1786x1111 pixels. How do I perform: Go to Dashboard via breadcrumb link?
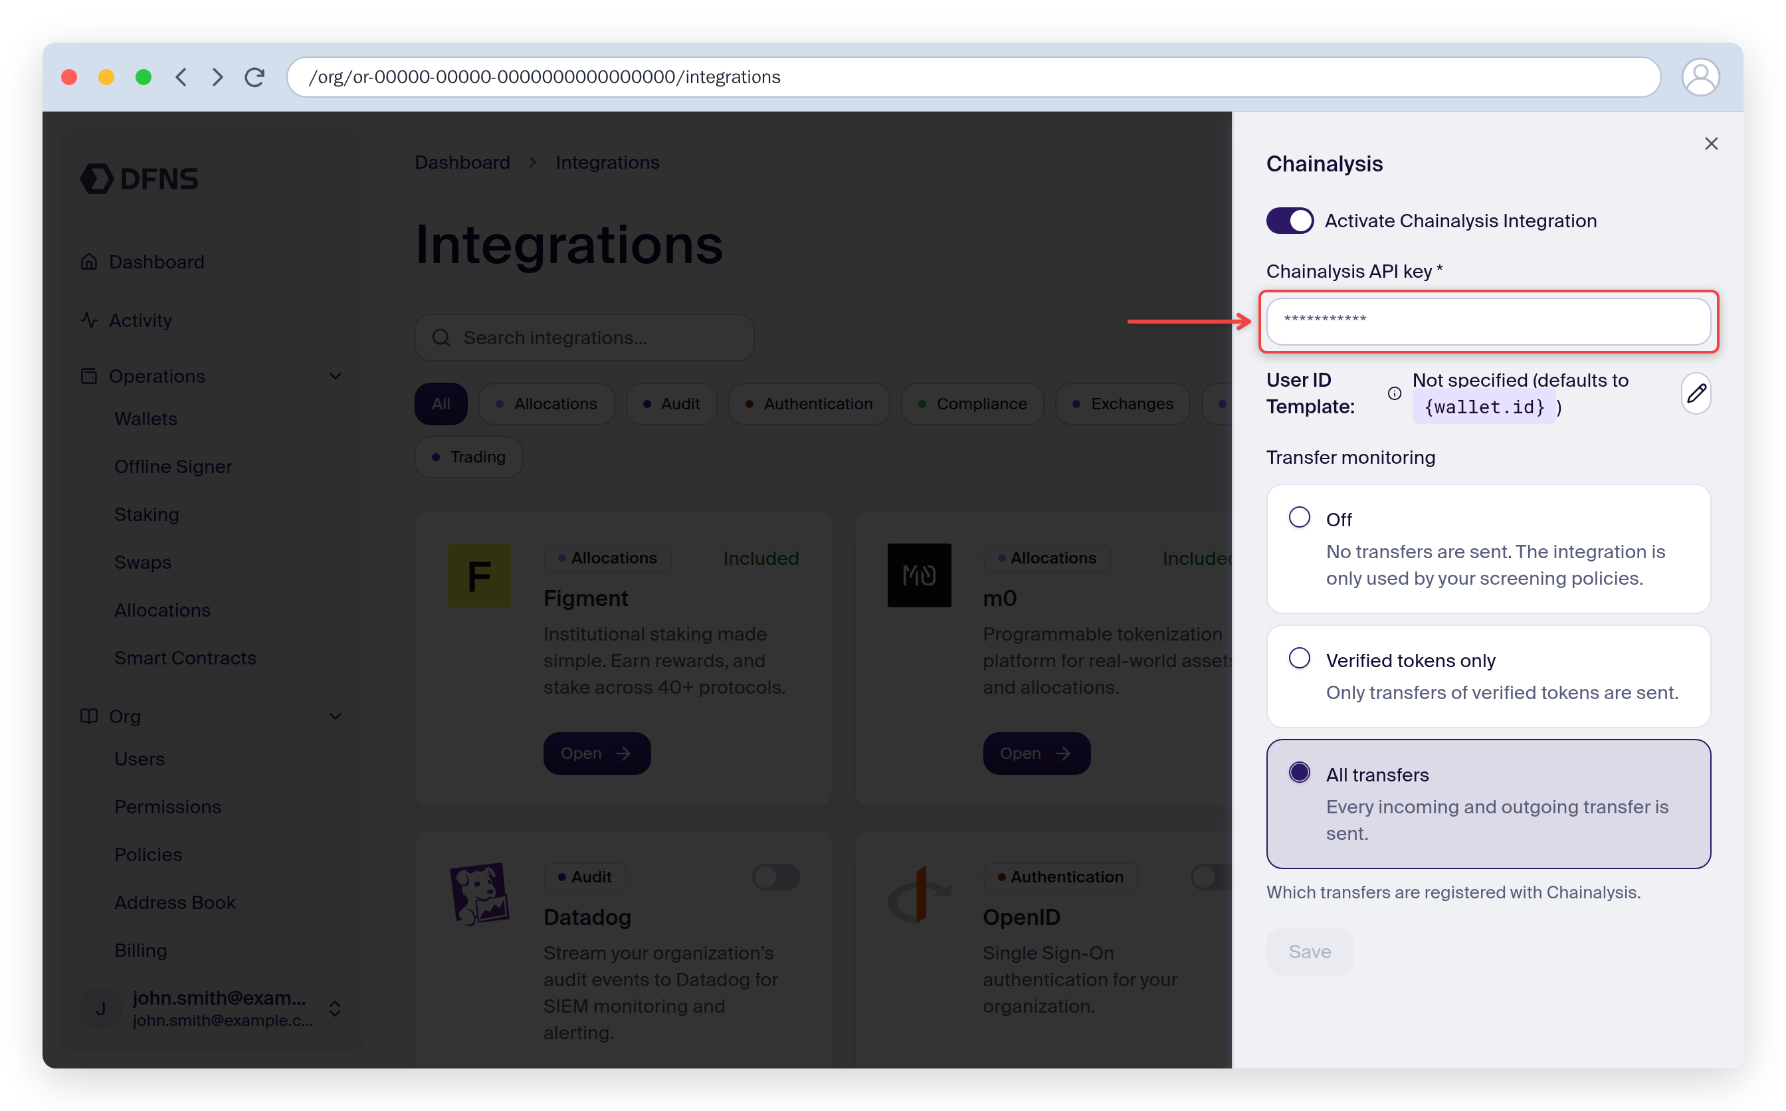pyautogui.click(x=462, y=162)
